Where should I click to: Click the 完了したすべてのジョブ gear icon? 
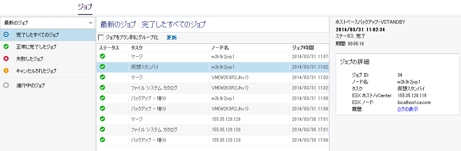click(6, 35)
